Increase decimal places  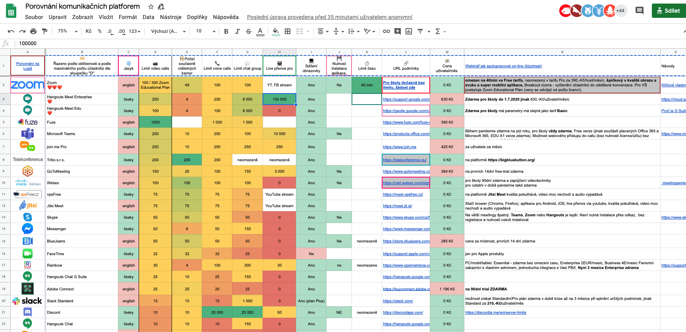[x=122, y=31]
